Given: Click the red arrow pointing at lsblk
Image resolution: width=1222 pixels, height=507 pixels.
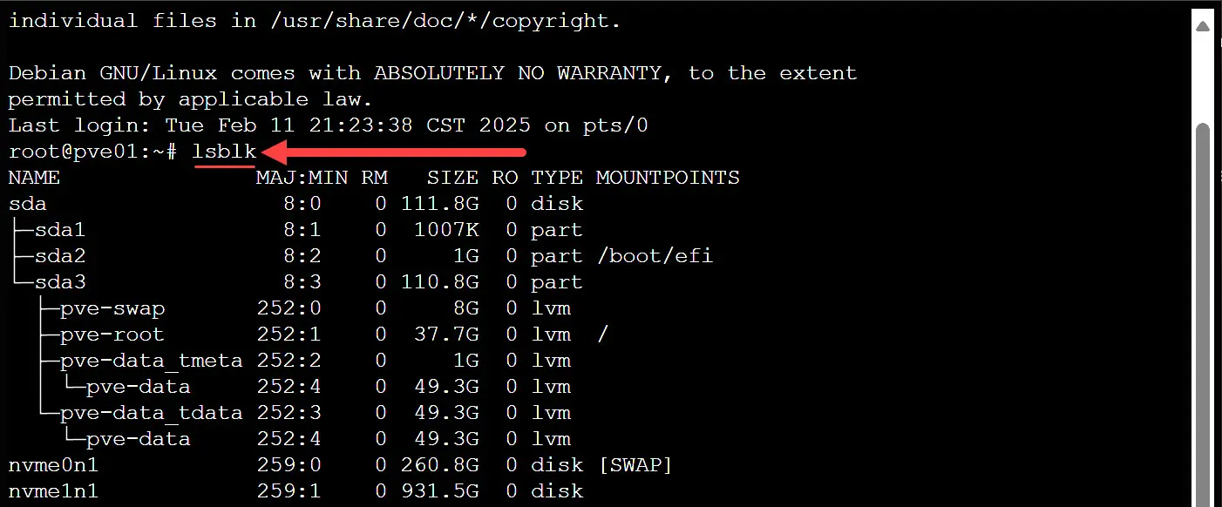Looking at the screenshot, I should [x=394, y=152].
